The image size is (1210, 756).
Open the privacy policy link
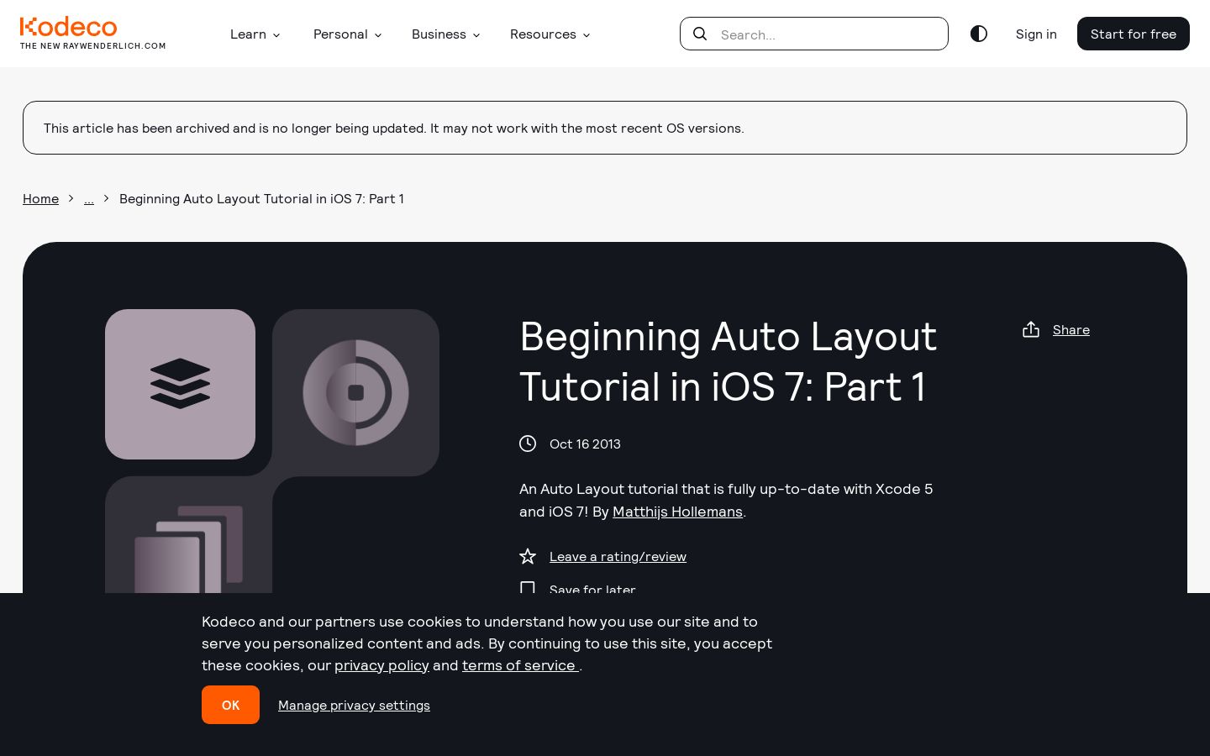381,665
